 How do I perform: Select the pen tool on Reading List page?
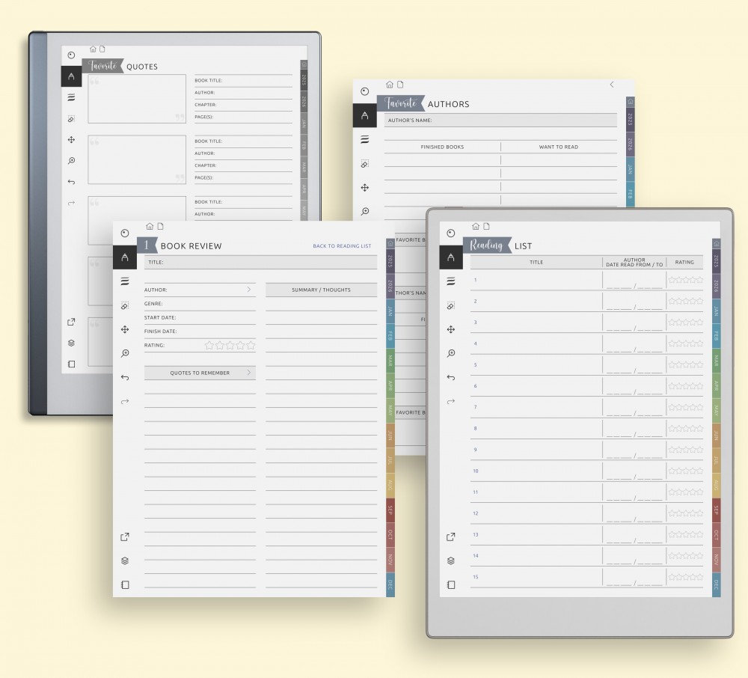click(x=450, y=257)
